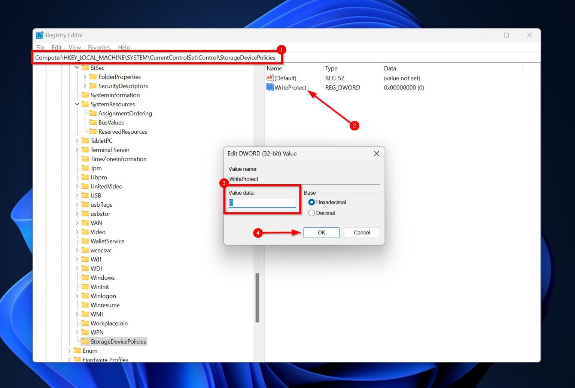
Task: Click the (Default) REG_SZ string icon
Action: pyautogui.click(x=269, y=78)
